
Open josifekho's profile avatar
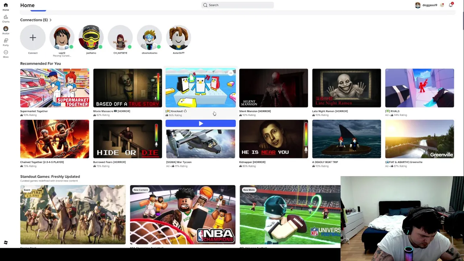[91, 38]
